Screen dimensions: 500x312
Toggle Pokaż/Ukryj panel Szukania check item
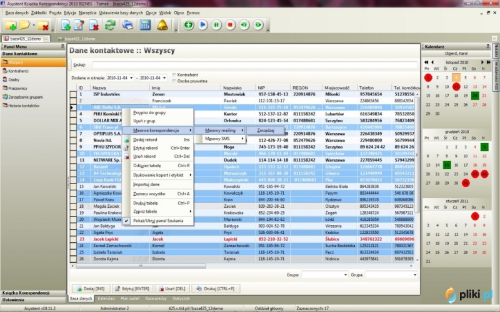coord(158,221)
